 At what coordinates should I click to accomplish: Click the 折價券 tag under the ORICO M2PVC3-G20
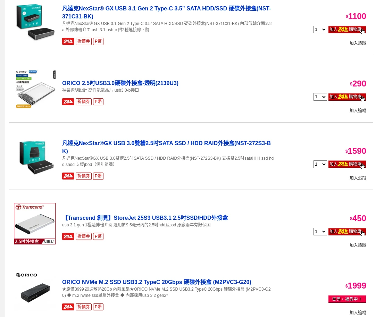(x=83, y=307)
